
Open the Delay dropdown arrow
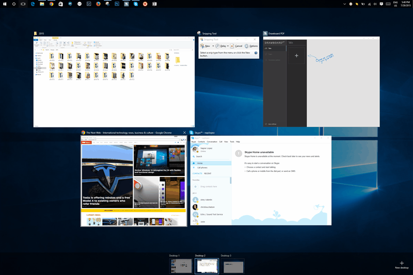(x=228, y=46)
